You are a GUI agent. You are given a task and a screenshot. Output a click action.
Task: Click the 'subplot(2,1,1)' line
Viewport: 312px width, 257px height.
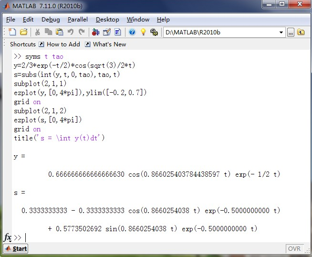[40, 84]
